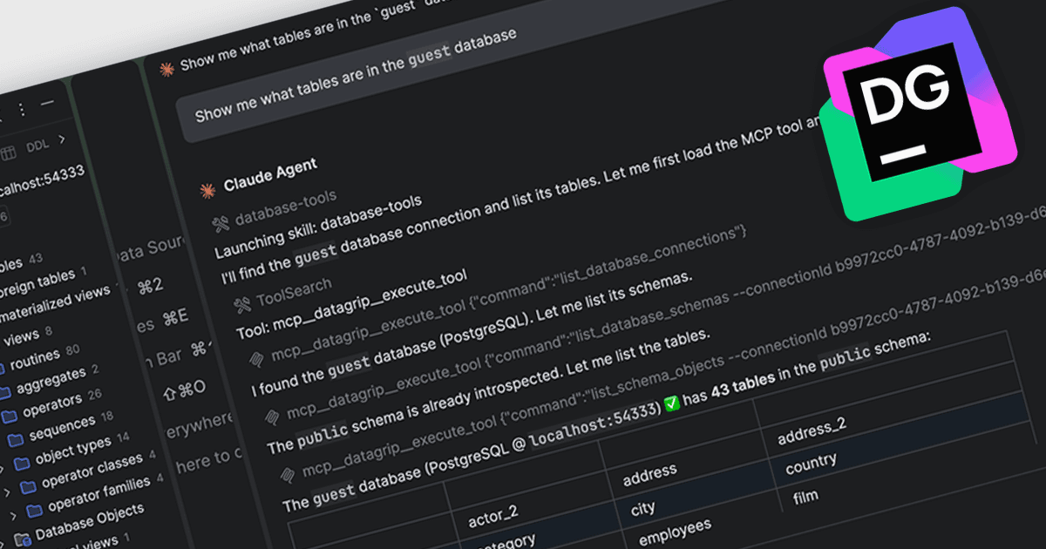Click the address_2 table cell
The height and width of the screenshot is (549, 1046).
tap(812, 429)
